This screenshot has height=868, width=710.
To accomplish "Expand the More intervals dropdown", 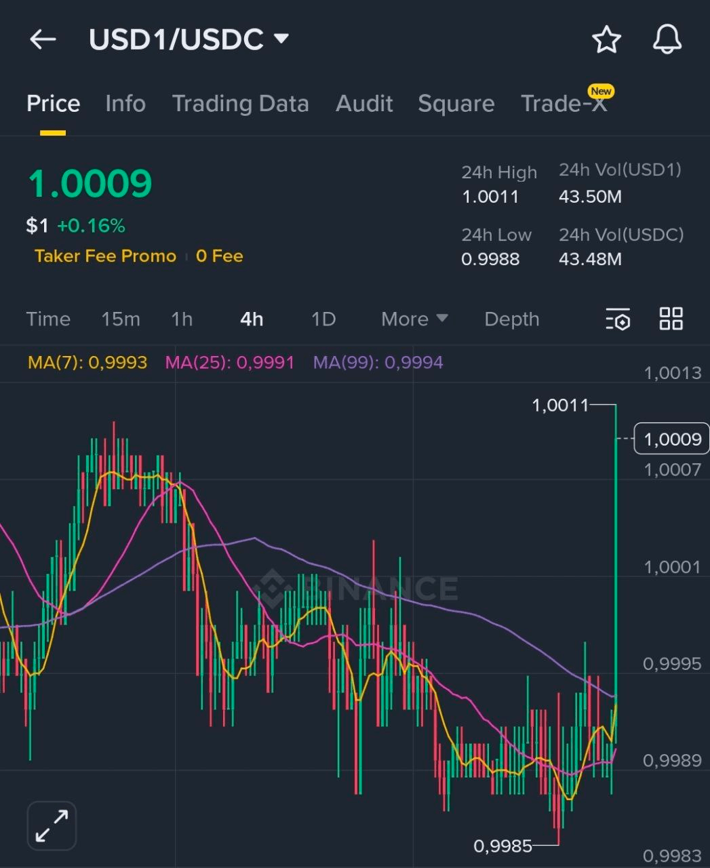I will 414,319.
